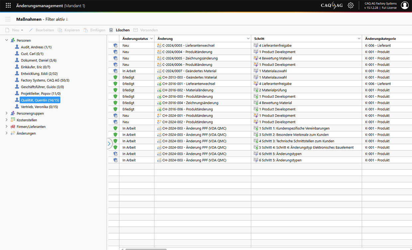The height and width of the screenshot is (250, 412).
Task: Click the user profile avatar icon
Action: [x=404, y=5]
